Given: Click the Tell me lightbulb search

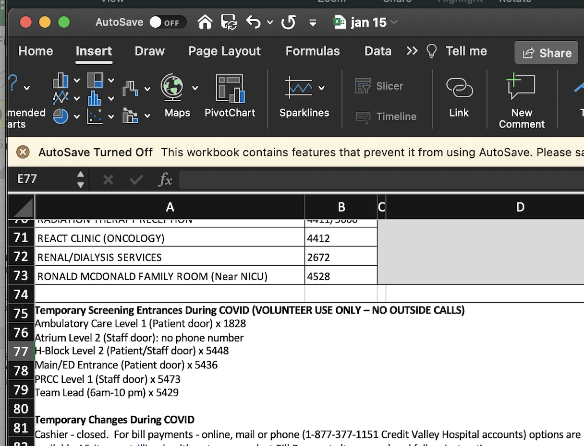Looking at the screenshot, I should [x=457, y=51].
